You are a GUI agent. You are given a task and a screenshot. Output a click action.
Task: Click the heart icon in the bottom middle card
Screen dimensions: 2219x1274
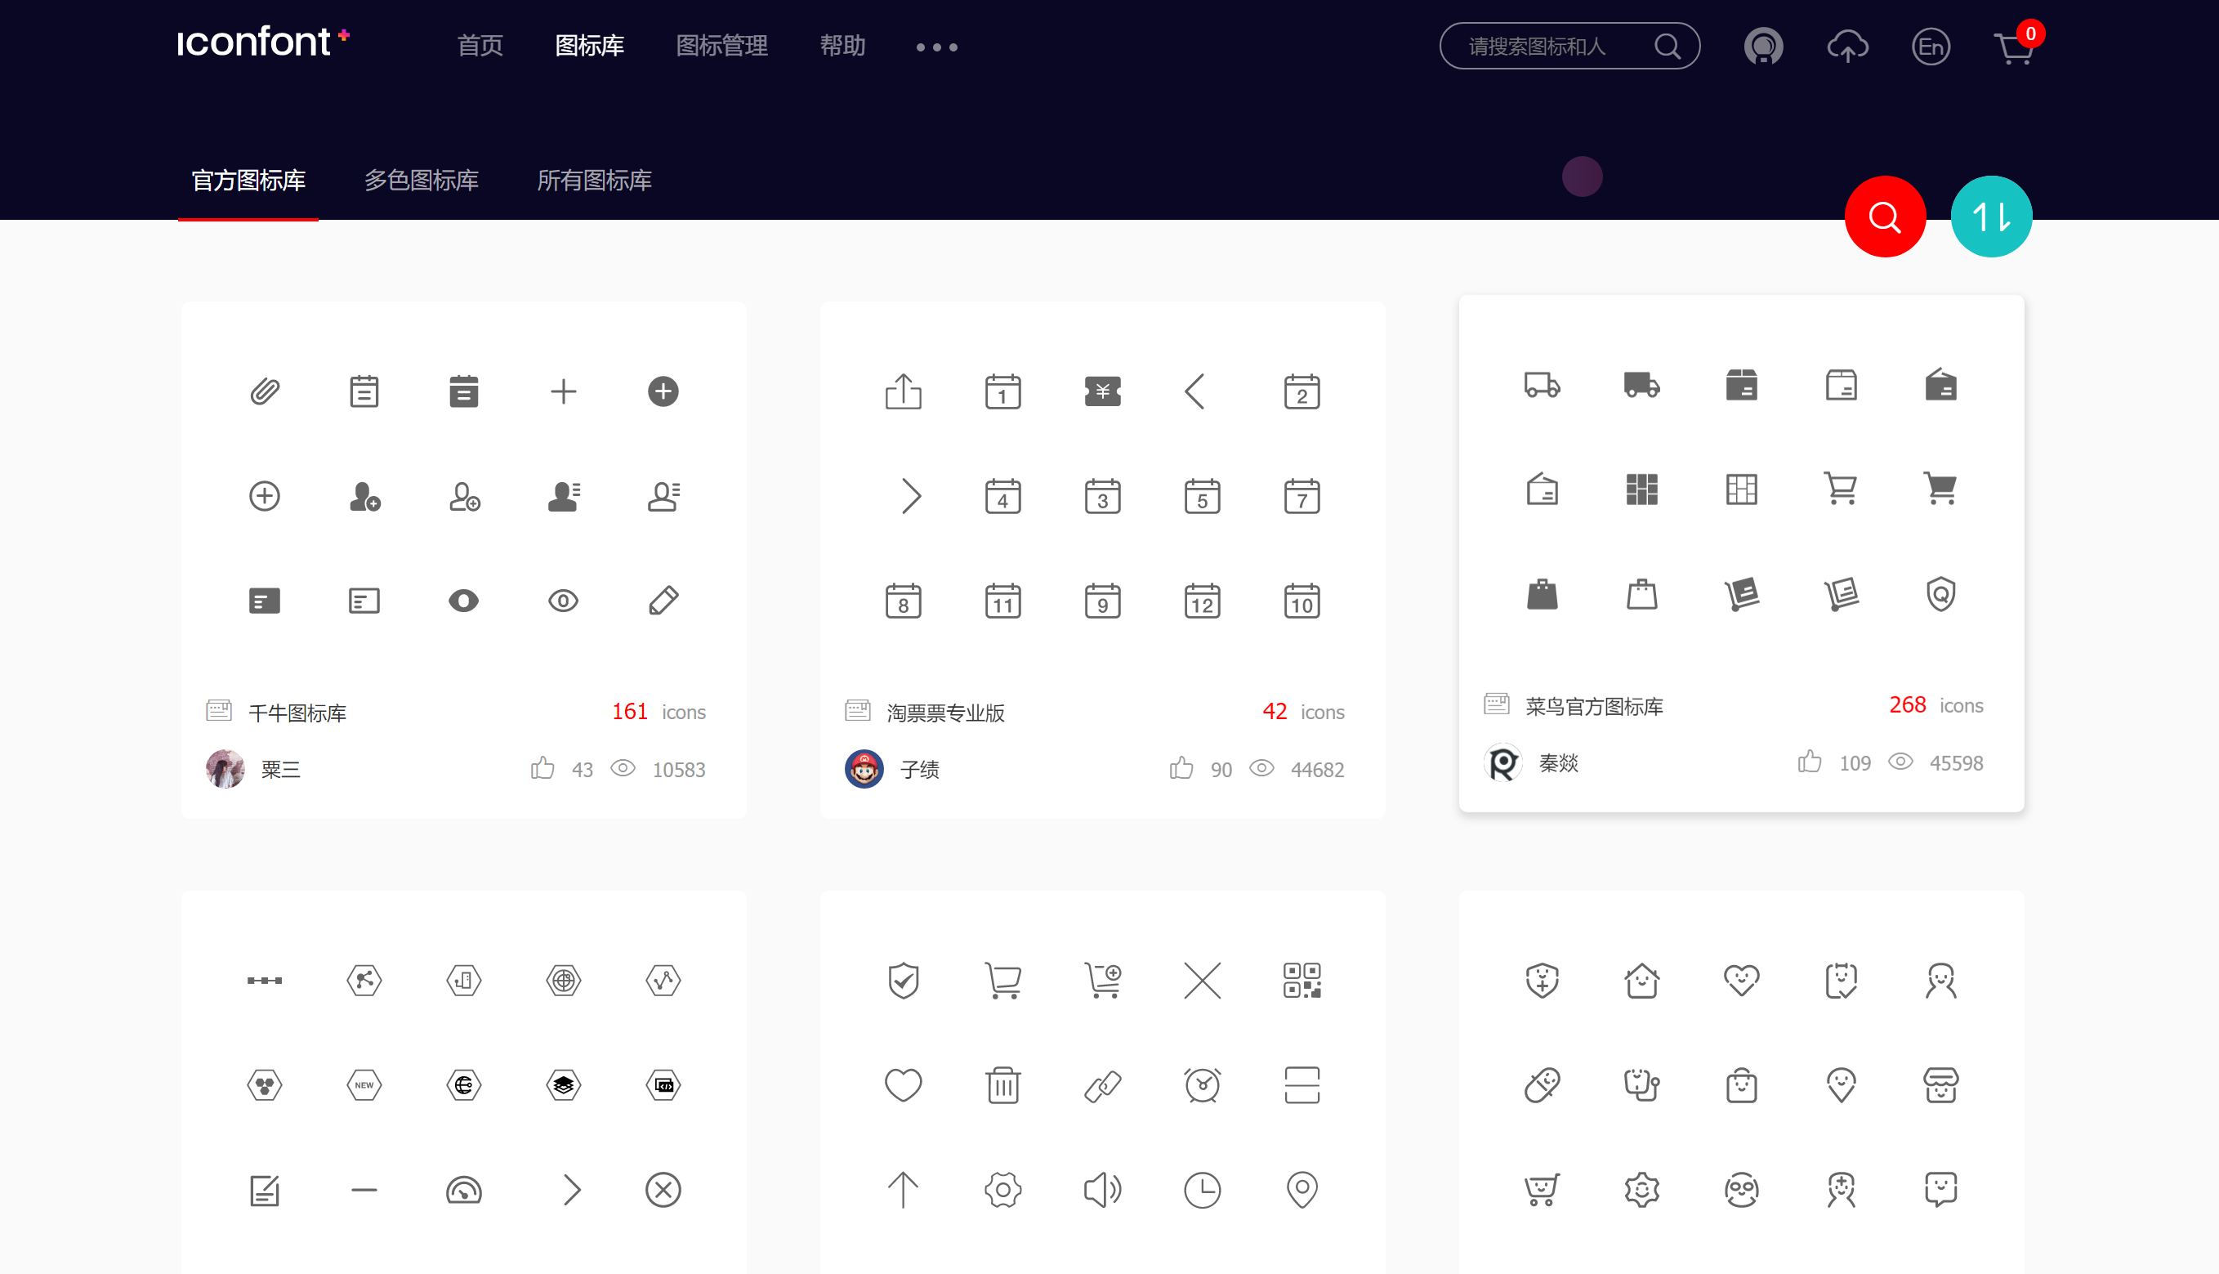click(904, 1085)
